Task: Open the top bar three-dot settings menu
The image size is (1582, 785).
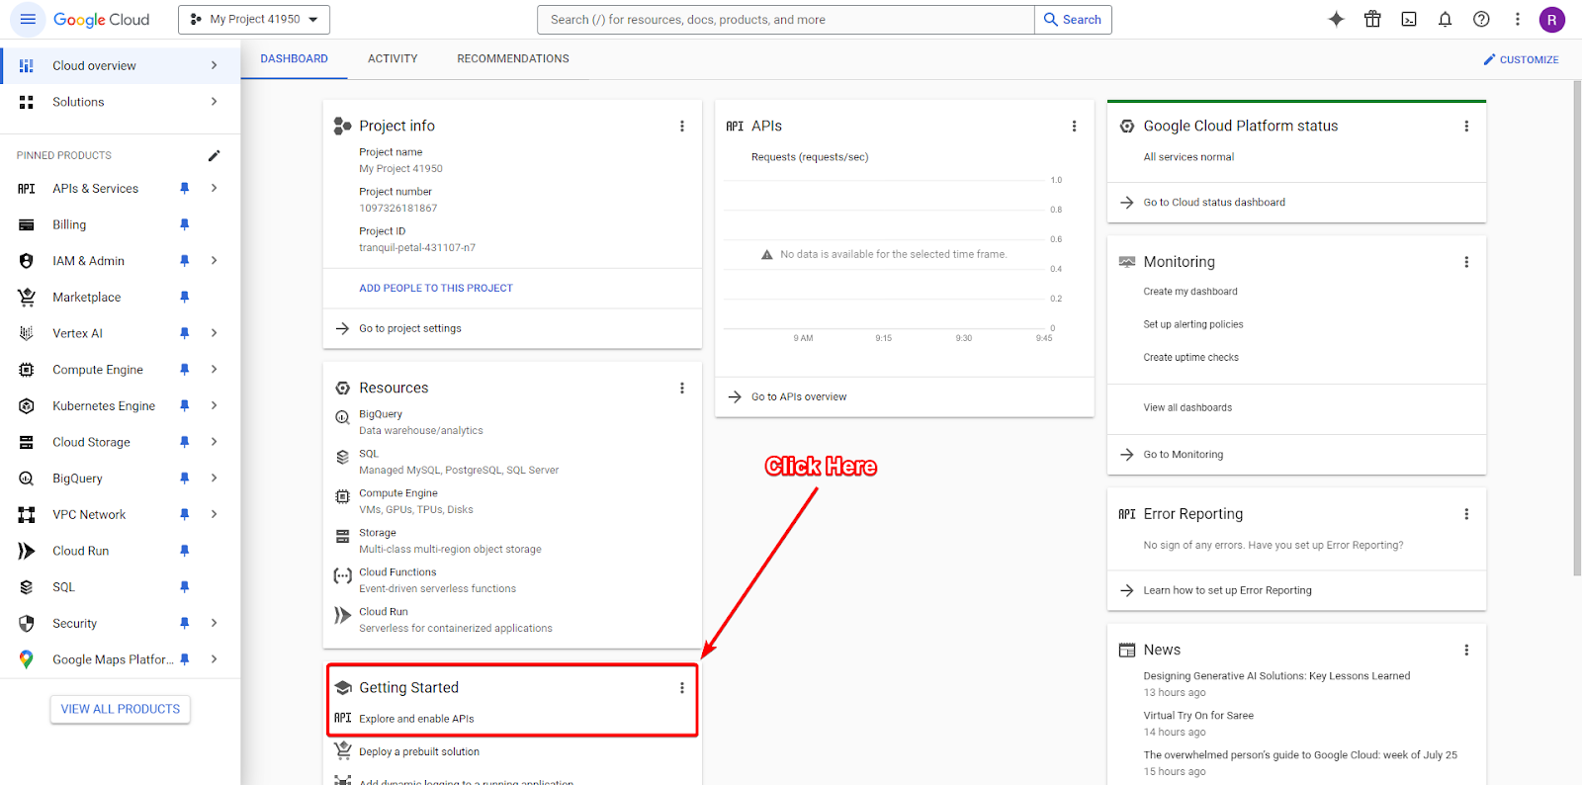Action: click(x=1517, y=19)
